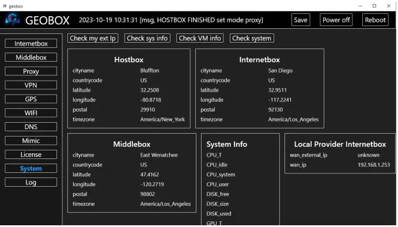Click the geobox title bar app icon
The height and width of the screenshot is (227, 398).
(5, 6)
